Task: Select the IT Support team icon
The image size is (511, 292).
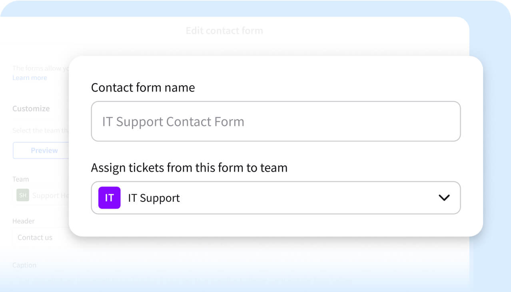Action: pos(109,197)
